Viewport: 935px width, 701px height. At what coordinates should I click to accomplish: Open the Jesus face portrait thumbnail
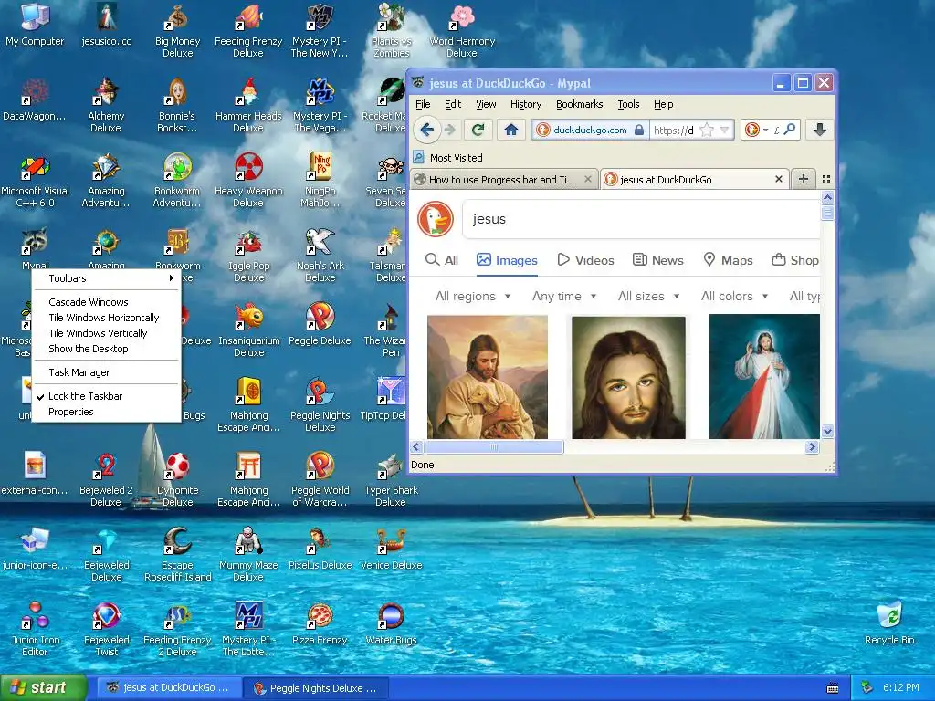pos(628,377)
